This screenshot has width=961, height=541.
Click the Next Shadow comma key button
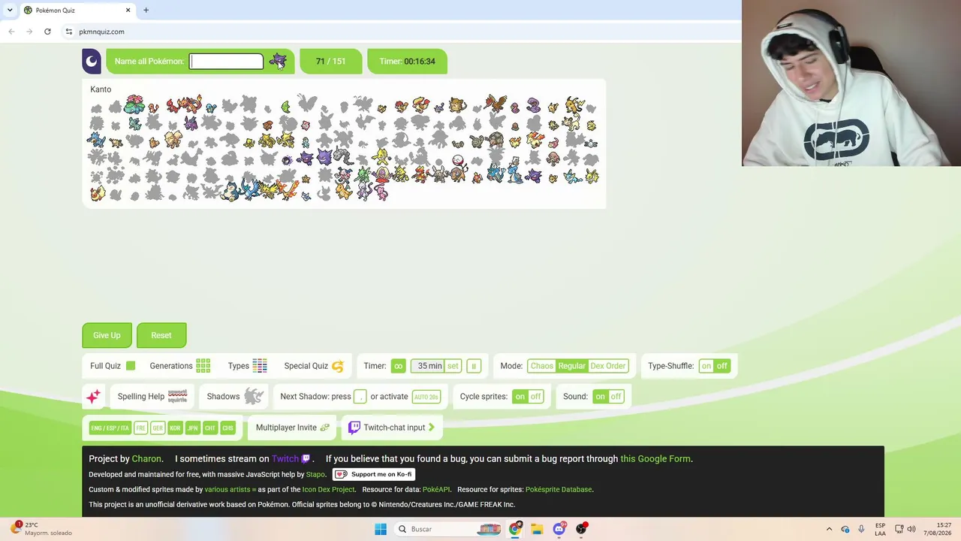tap(360, 397)
